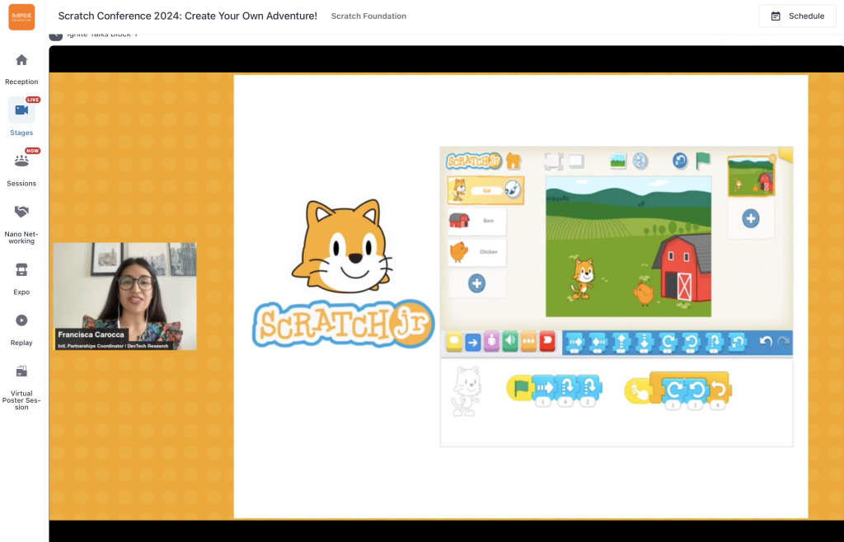Click the add character plus button
The width and height of the screenshot is (844, 542).
(x=476, y=283)
